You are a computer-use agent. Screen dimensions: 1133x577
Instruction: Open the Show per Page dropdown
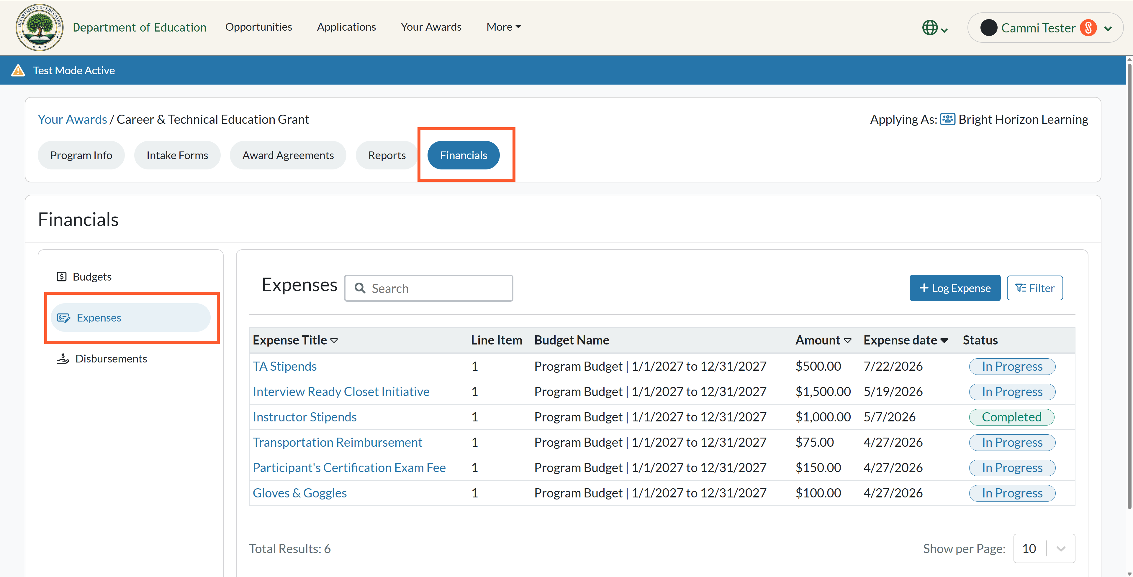1044,548
